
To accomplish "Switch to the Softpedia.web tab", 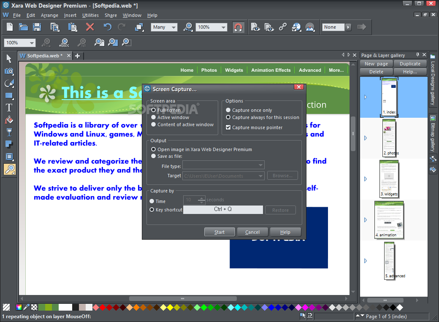I will [x=44, y=56].
